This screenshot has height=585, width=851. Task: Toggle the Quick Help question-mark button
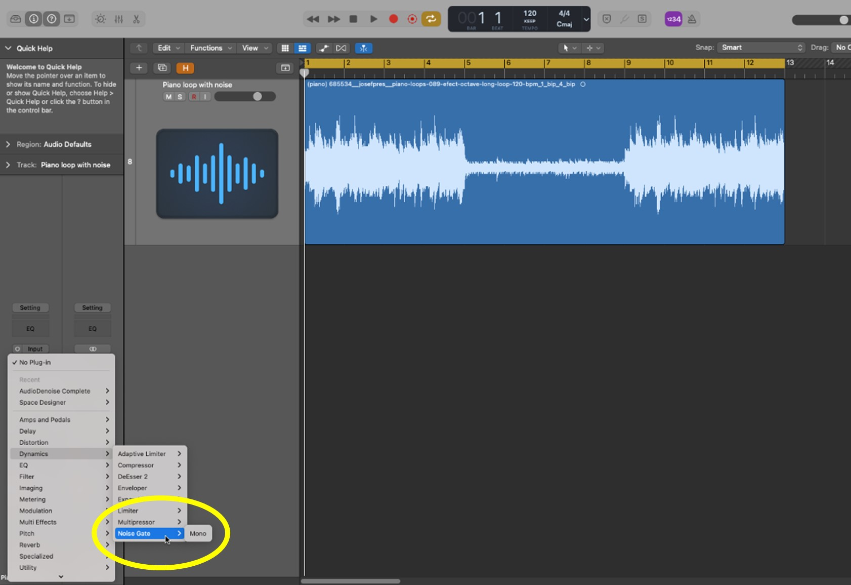[x=52, y=19]
